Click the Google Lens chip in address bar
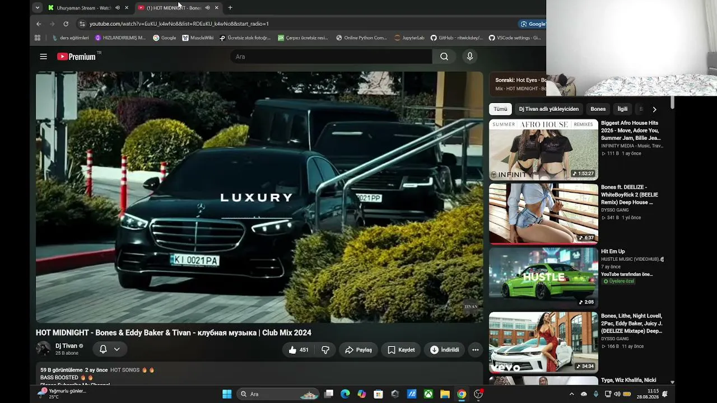Viewport: 717px width, 403px height. (x=532, y=24)
